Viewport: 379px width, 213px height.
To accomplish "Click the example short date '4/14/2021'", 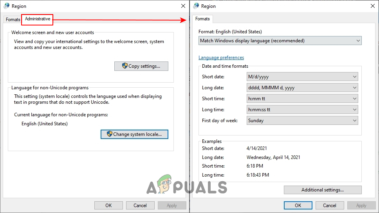I will click(257, 148).
